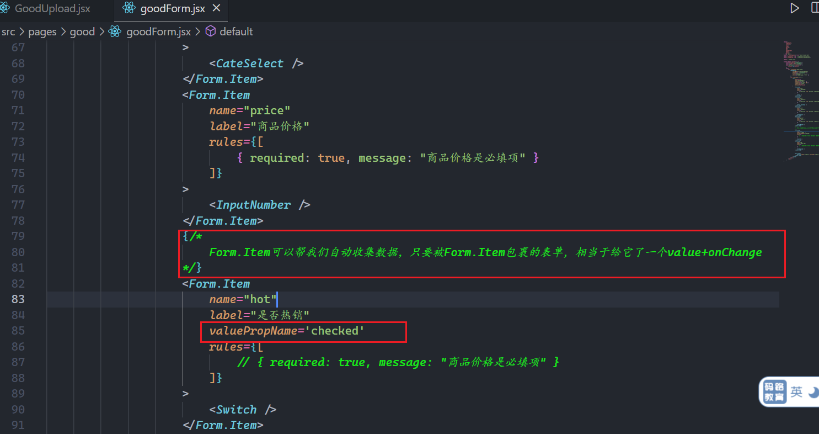Place cursor on <CateSelect /> line

coord(256,63)
